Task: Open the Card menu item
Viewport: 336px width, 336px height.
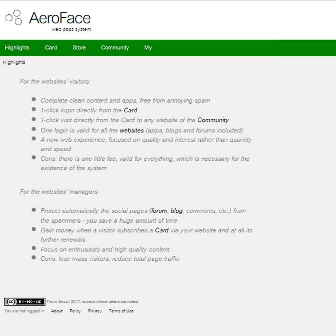Action: click(x=51, y=48)
